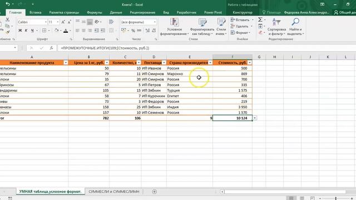The image size is (356, 200).
Task: Click the Удалить cells button
Action: [241, 26]
